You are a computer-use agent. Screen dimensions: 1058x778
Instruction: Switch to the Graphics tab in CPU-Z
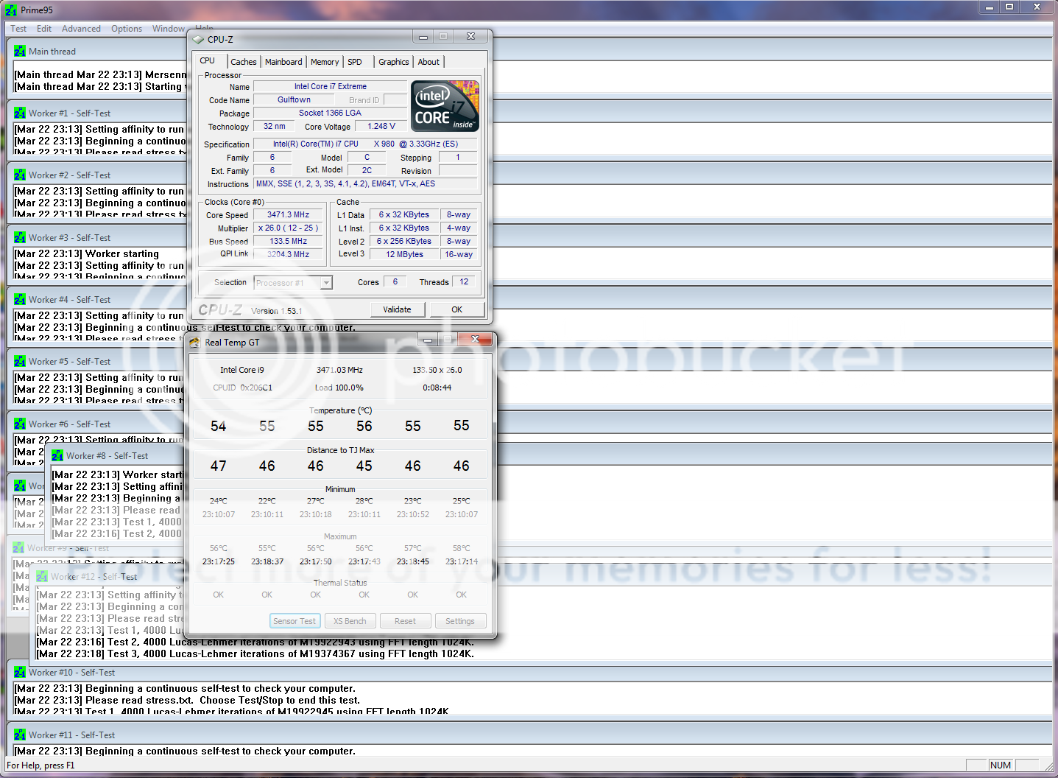[x=393, y=62]
